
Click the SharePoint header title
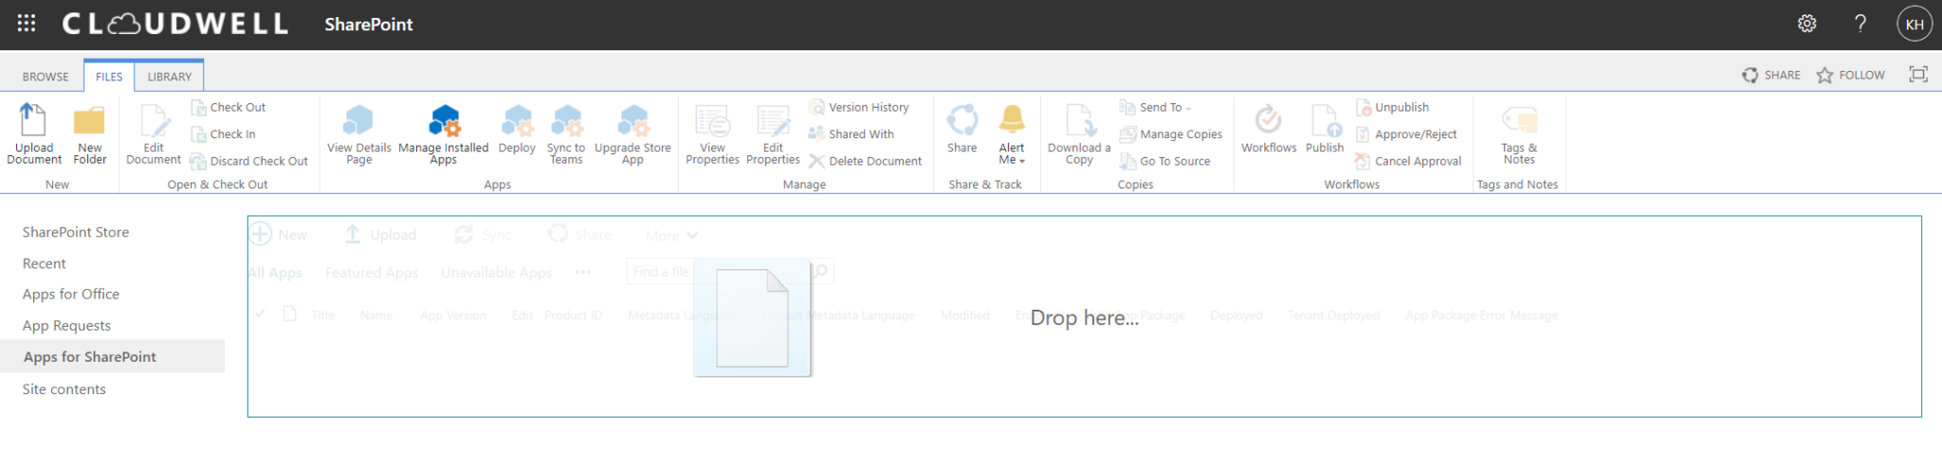(x=369, y=25)
